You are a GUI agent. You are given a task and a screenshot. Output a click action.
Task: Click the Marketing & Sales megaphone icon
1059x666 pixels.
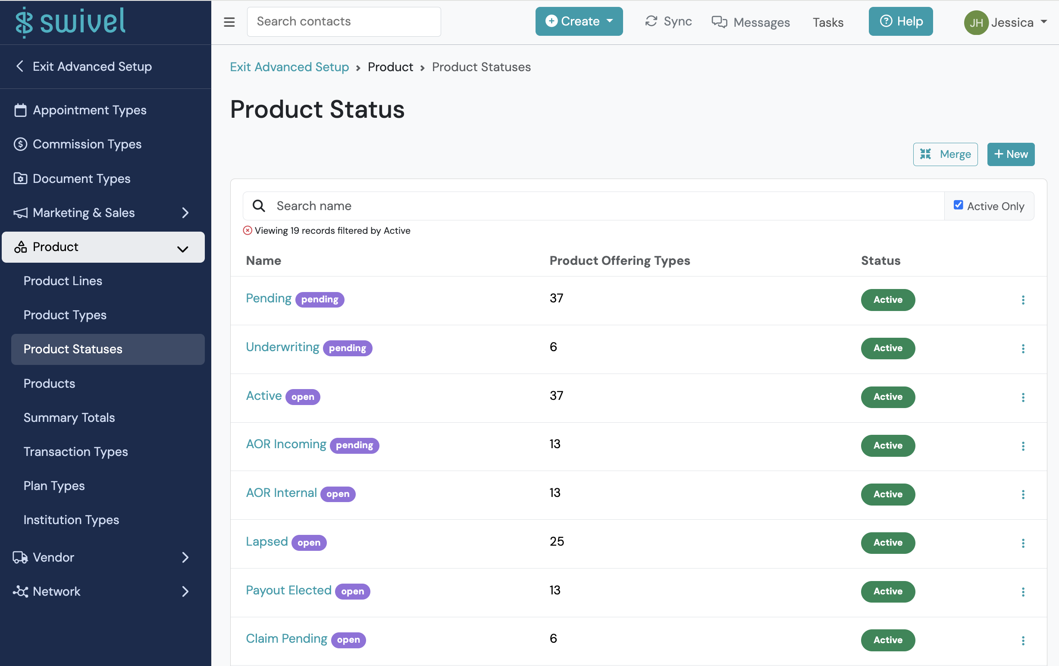pos(20,213)
